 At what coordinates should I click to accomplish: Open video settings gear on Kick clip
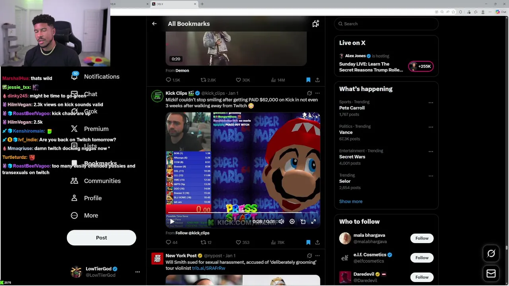click(x=292, y=222)
